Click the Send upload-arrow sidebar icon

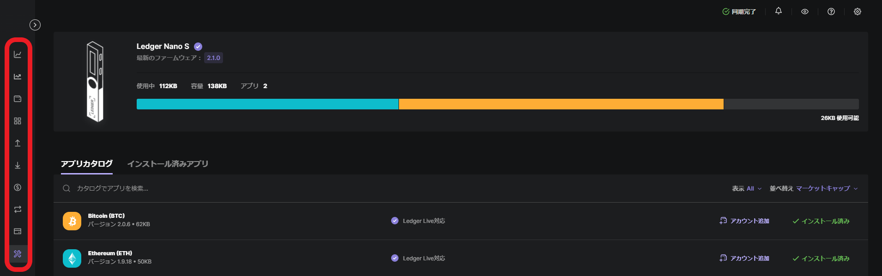(x=18, y=143)
